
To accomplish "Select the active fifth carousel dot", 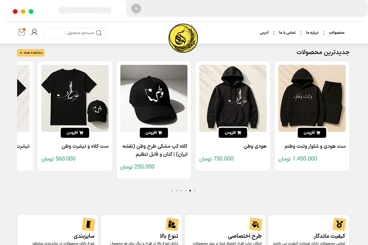I will pos(190,191).
